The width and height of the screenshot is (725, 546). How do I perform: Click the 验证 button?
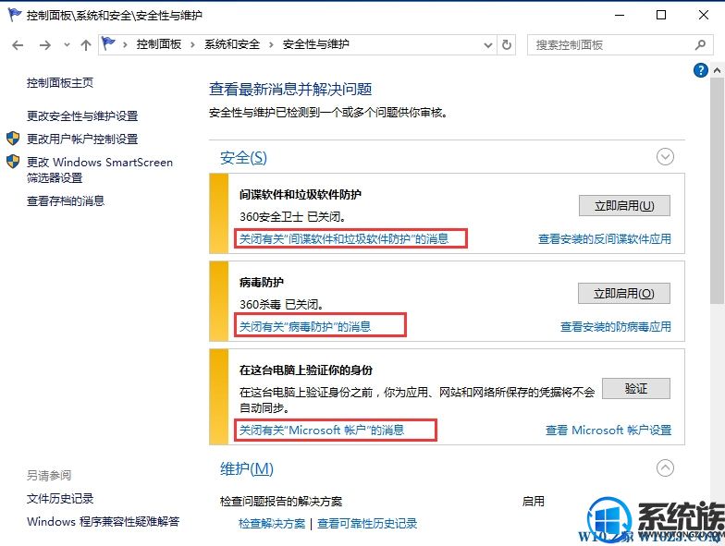tap(636, 388)
